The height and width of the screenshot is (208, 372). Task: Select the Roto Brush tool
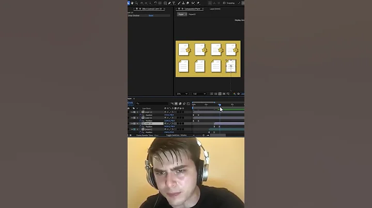tap(193, 3)
